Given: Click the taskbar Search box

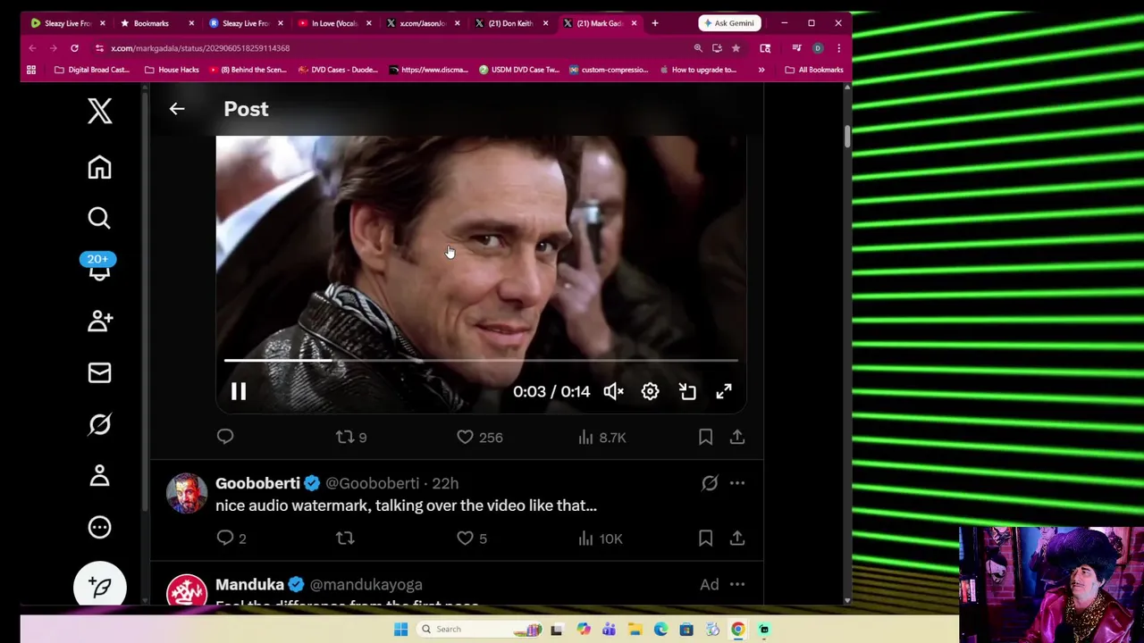Looking at the screenshot, I should [479, 630].
